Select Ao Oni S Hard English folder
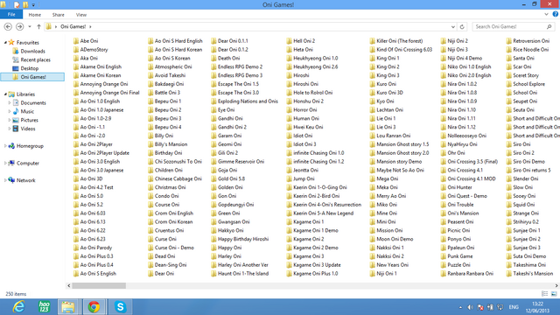The image size is (560, 315). [175, 41]
